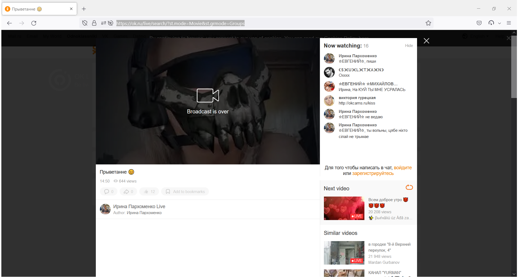Open the войдите login link
The width and height of the screenshot is (518, 277).
click(x=403, y=168)
